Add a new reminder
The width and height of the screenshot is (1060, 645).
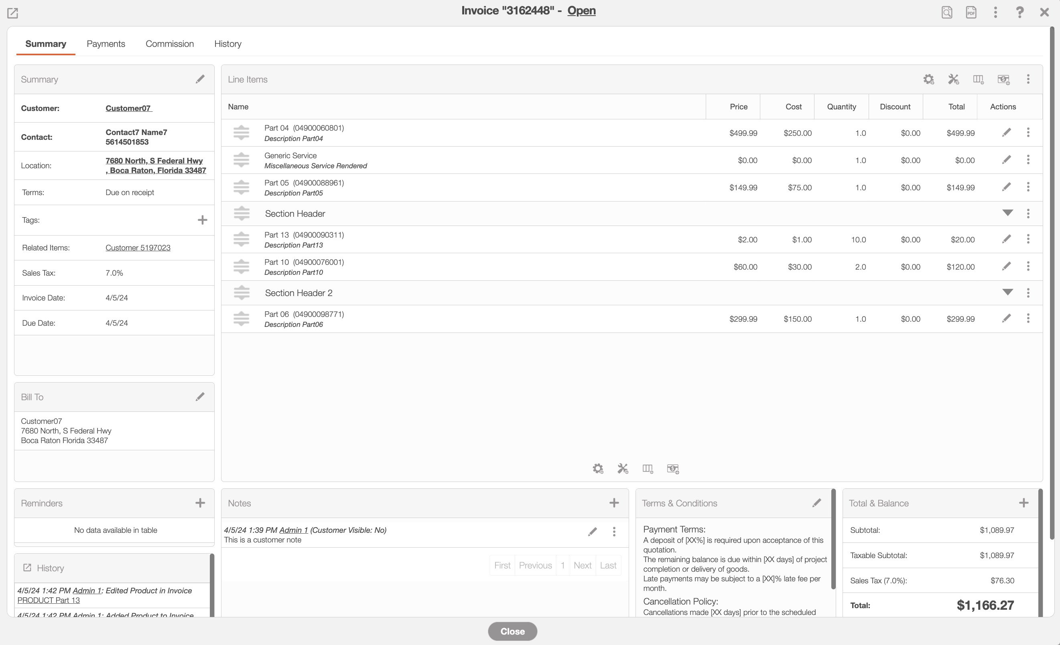pyautogui.click(x=200, y=503)
